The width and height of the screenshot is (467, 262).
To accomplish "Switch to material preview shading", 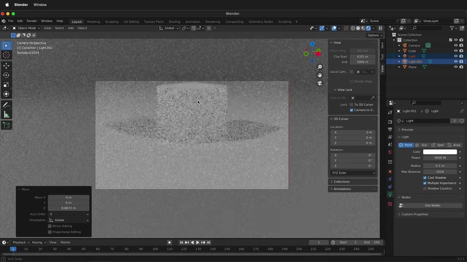I will (x=363, y=28).
